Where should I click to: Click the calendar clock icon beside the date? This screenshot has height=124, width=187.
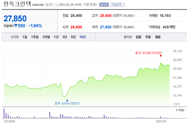point(56,5)
